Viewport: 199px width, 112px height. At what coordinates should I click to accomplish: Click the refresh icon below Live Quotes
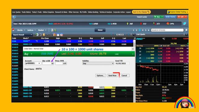coord(14,17)
